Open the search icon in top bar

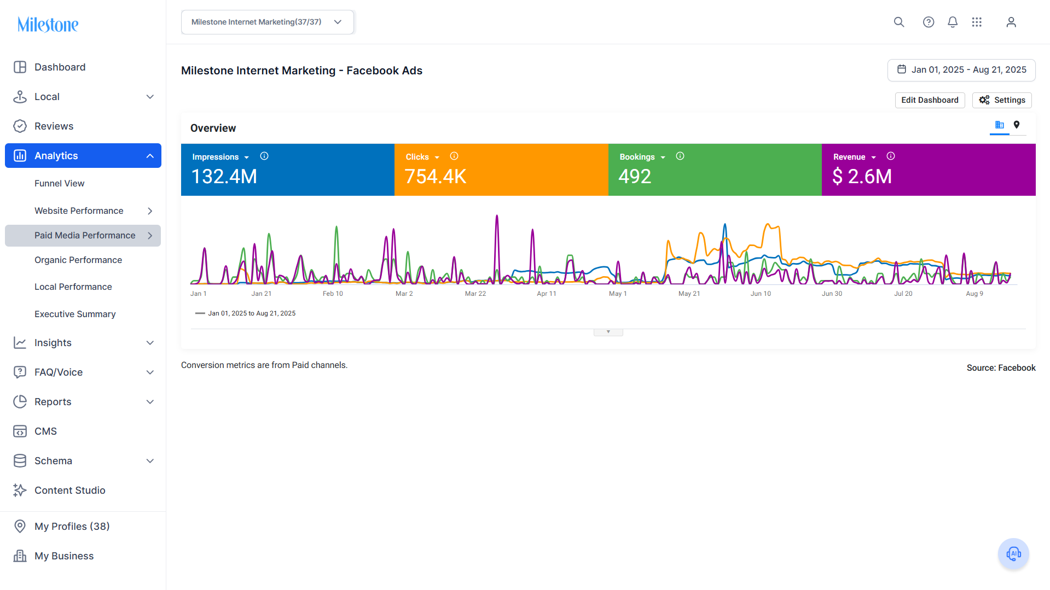[899, 22]
